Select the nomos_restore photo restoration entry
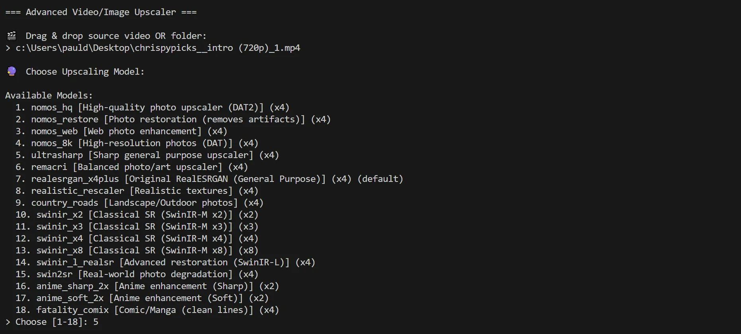The height and width of the screenshot is (334, 741). [x=173, y=120]
